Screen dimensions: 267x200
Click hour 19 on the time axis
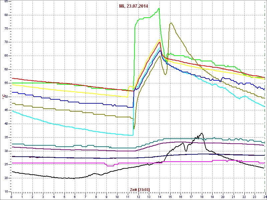pos(212,196)
